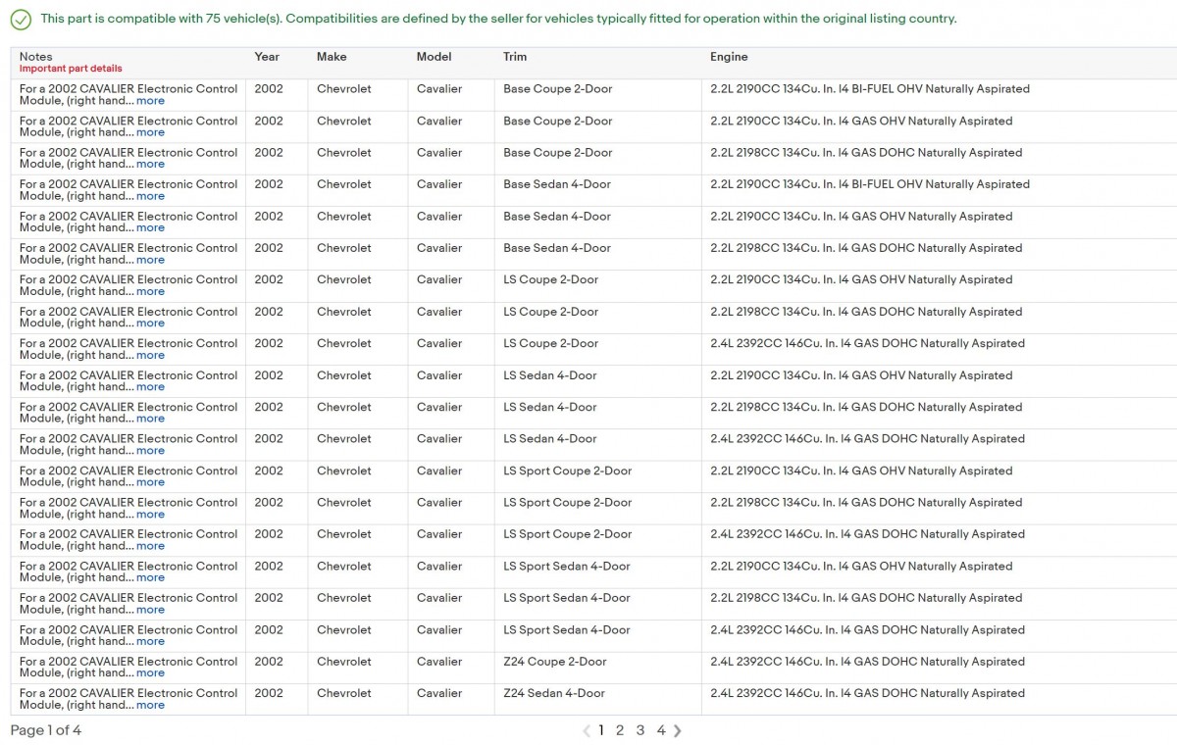Click the Trim column header
1177x745 pixels.
click(515, 57)
